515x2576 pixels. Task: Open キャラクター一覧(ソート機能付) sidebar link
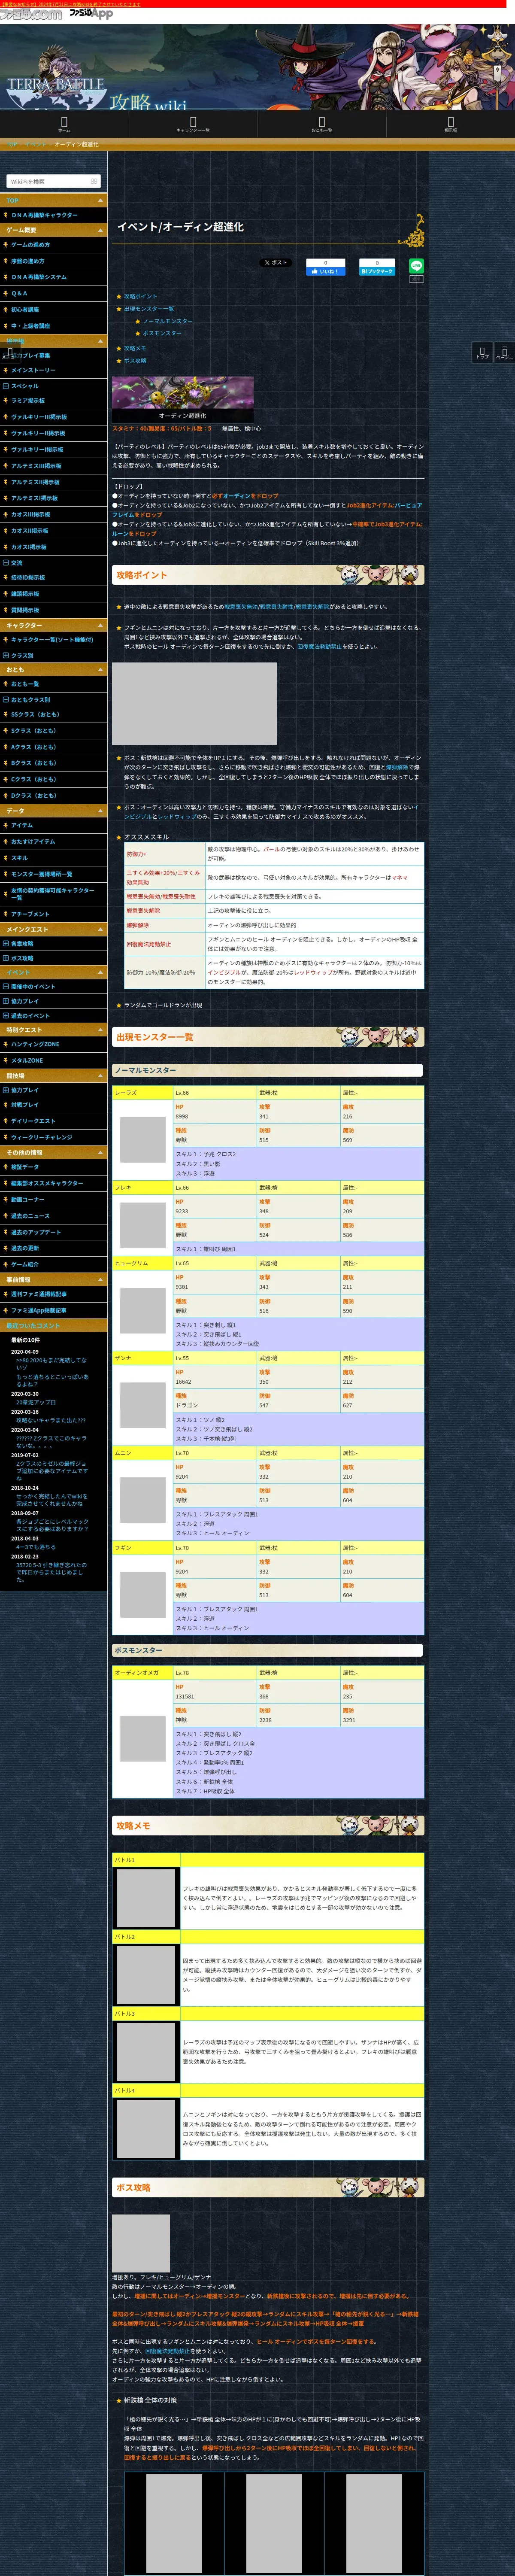(52, 640)
